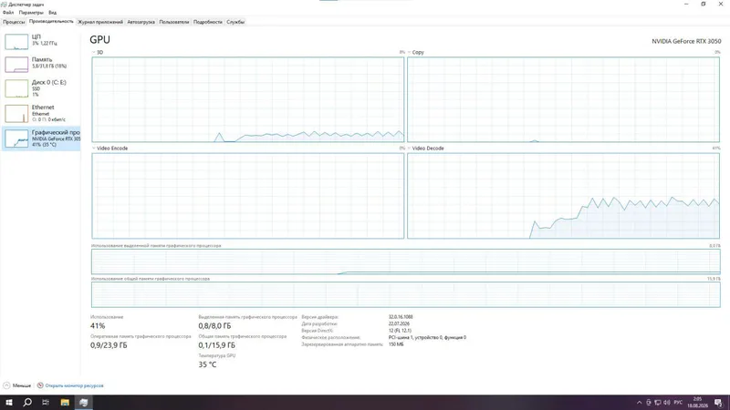
Task: Click the resource monitor icon
Action: pyautogui.click(x=40, y=385)
